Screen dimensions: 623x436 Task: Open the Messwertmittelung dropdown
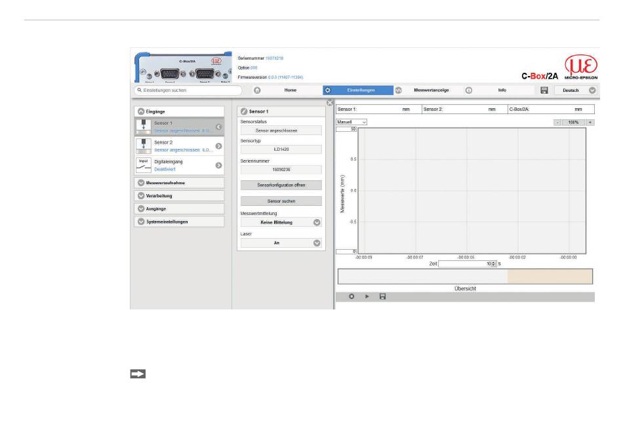pos(281,222)
